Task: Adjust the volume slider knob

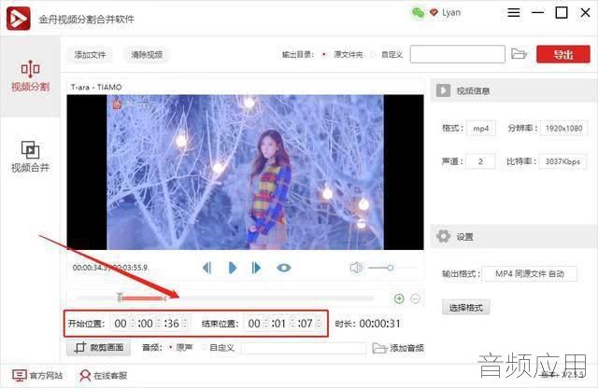Action: (x=390, y=268)
